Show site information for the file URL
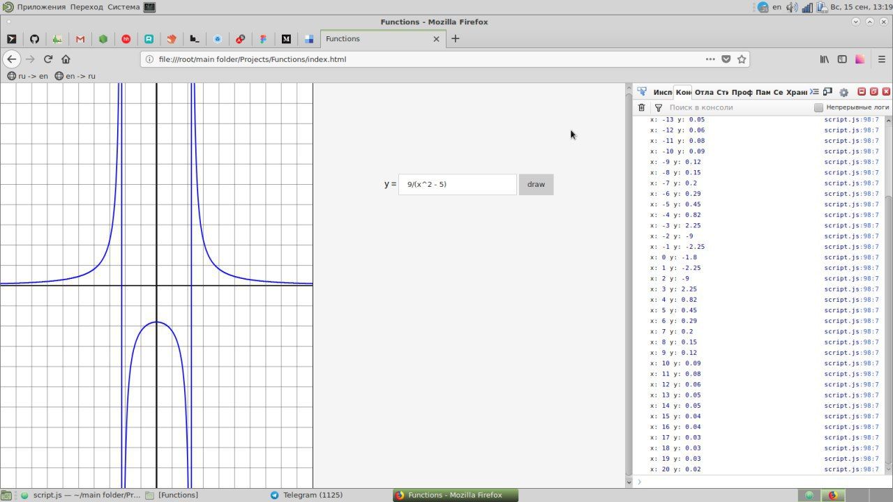 149,59
